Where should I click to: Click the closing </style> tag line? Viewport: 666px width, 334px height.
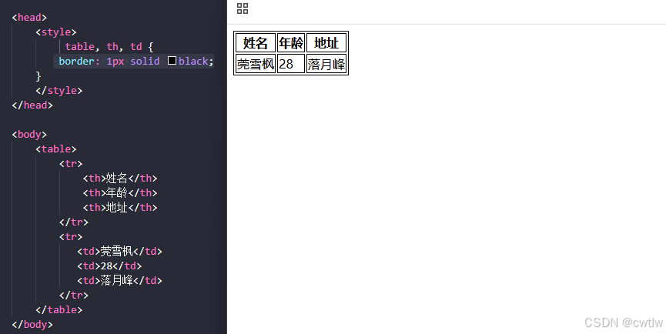tap(59, 90)
